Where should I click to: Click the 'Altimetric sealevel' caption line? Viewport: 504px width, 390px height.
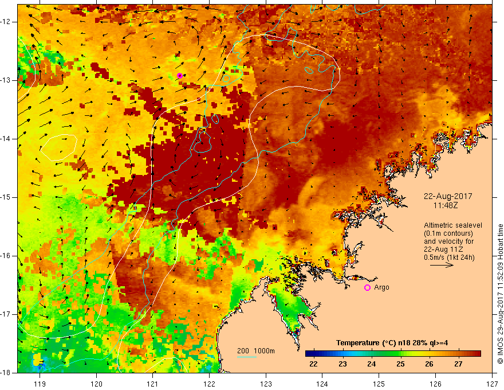[x=452, y=225]
